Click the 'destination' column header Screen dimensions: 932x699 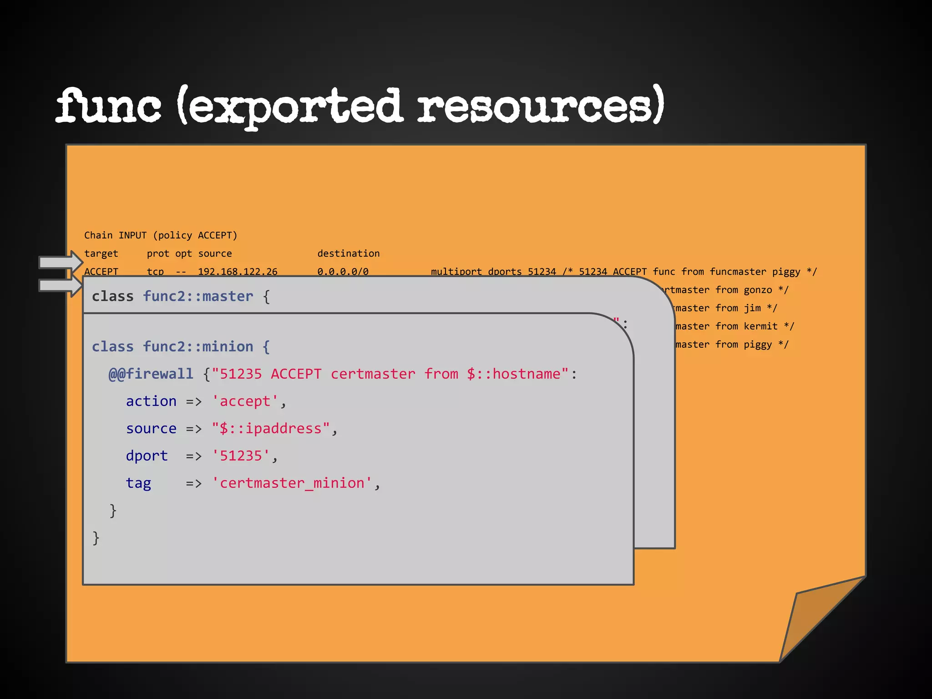tap(349, 253)
